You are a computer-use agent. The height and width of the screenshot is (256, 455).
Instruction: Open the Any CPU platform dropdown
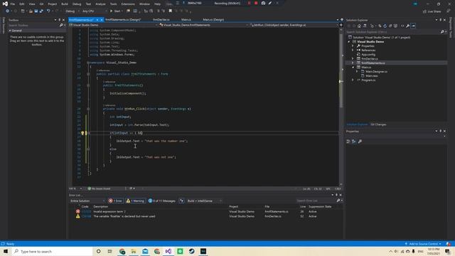(x=95, y=11)
